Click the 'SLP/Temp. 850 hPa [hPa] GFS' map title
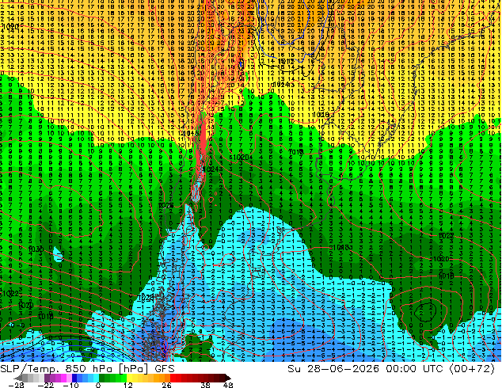The width and height of the screenshot is (502, 388). click(87, 369)
